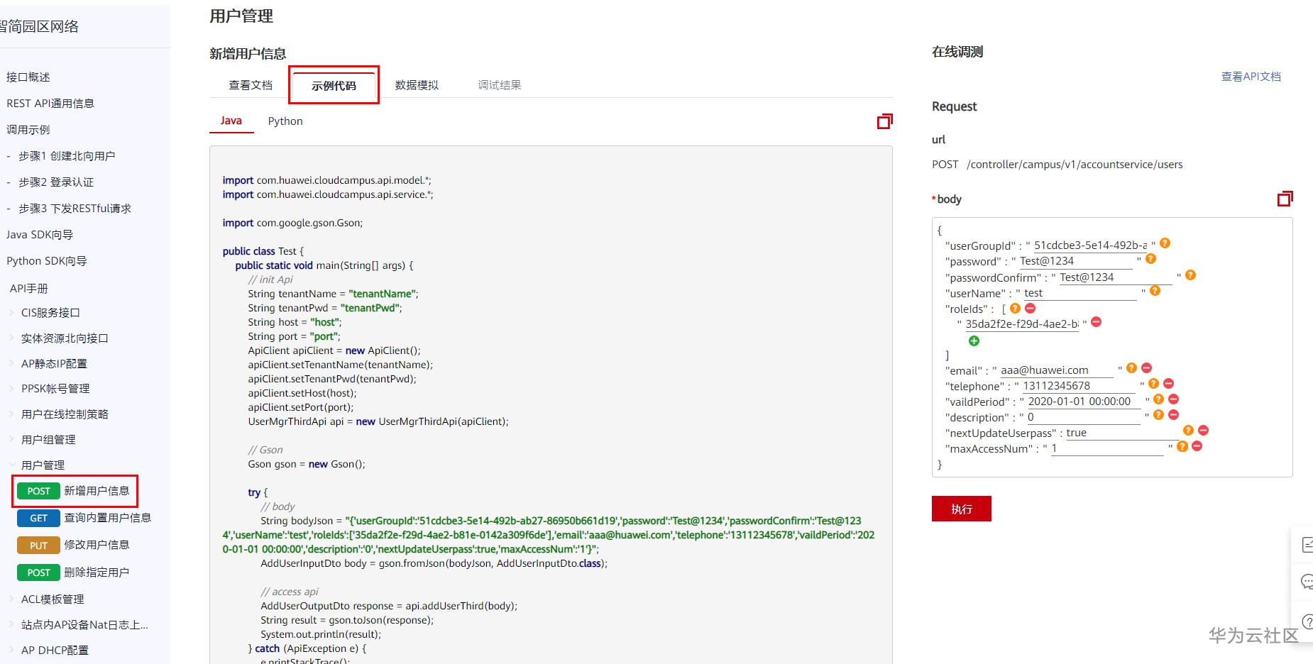
Task: Expand the ACL模板管理 node
Action: (11, 599)
